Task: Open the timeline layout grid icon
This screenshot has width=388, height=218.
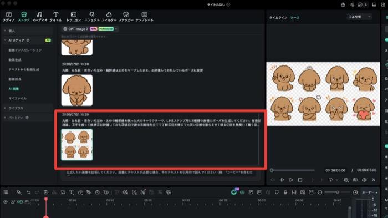Action: (x=6, y=192)
